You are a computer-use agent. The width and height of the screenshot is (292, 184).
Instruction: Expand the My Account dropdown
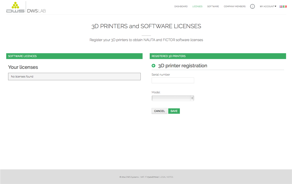point(268,7)
